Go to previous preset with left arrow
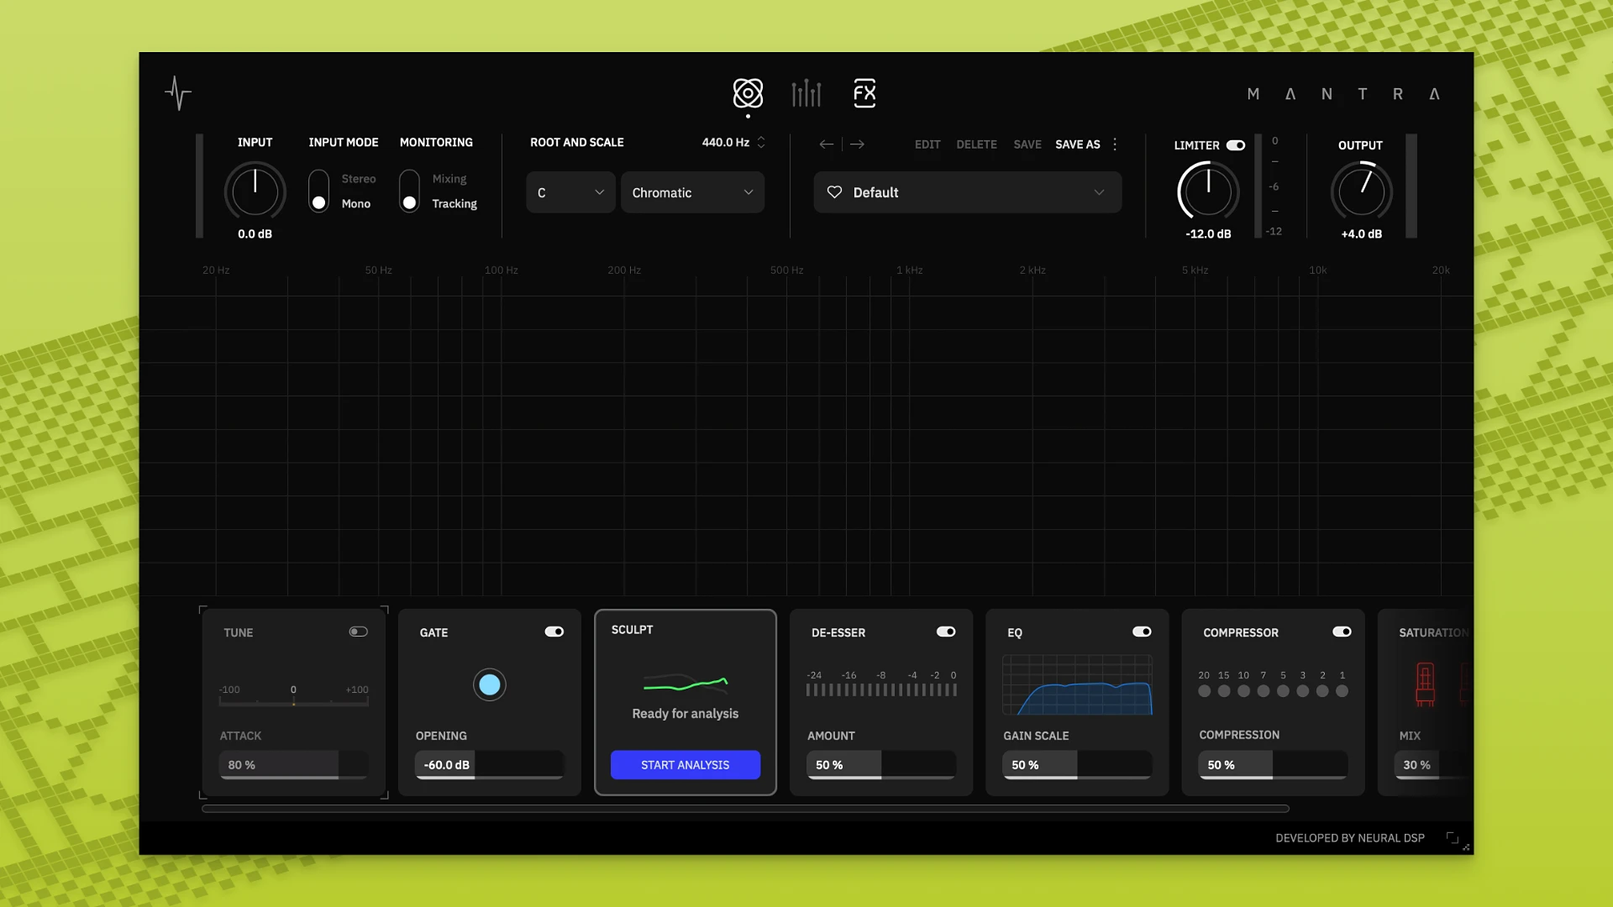The width and height of the screenshot is (1613, 907). coord(826,144)
